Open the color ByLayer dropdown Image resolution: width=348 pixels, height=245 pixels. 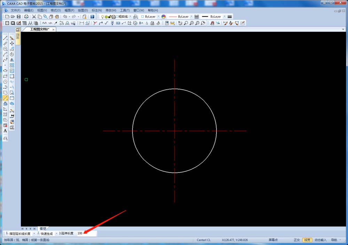click(158, 17)
